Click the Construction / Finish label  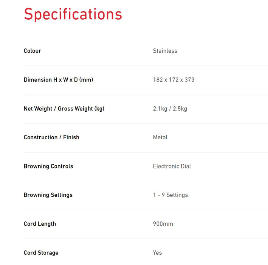tap(51, 137)
